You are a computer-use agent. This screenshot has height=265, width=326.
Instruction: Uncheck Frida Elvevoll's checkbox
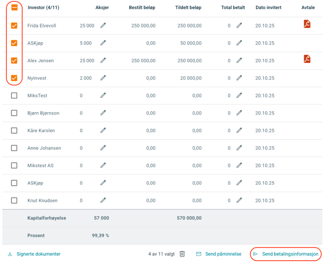click(14, 26)
